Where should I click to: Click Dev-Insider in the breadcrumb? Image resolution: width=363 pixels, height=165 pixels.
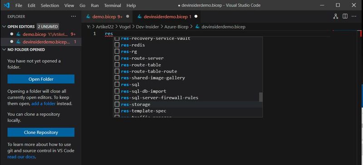pyautogui.click(x=147, y=27)
